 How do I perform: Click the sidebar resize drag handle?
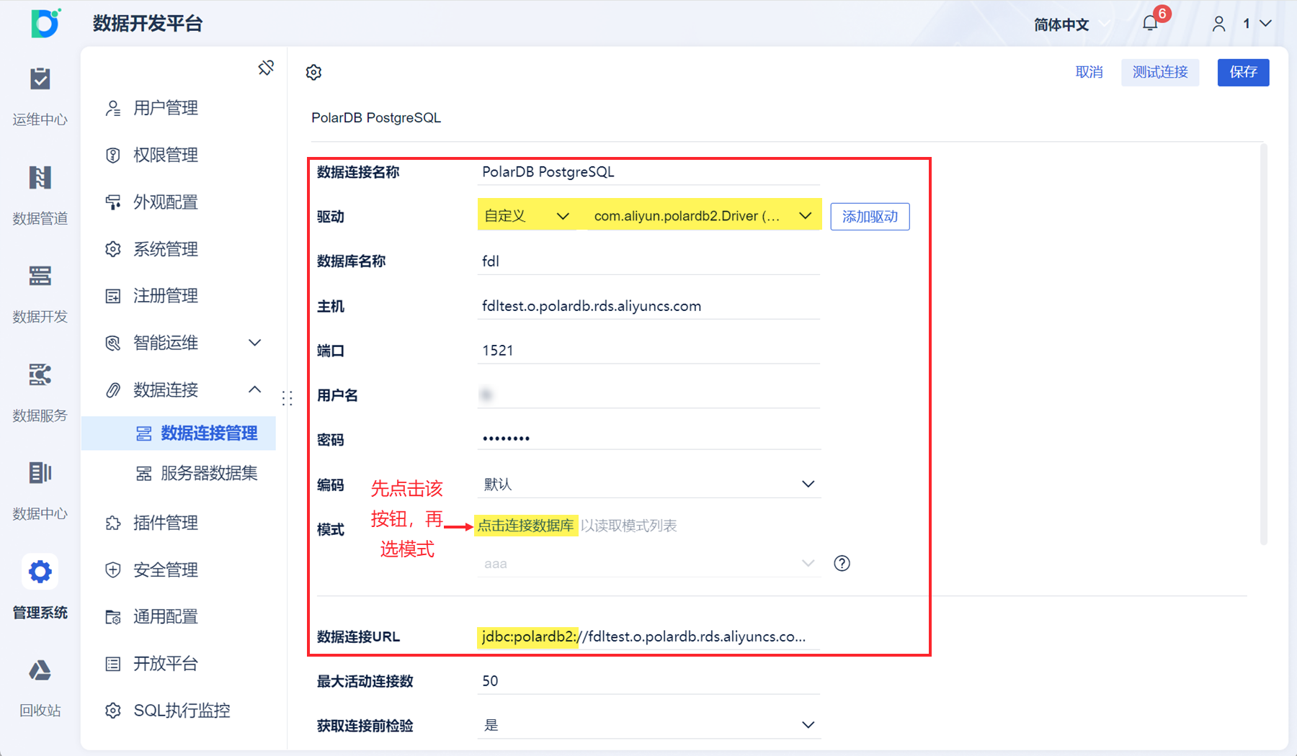288,398
